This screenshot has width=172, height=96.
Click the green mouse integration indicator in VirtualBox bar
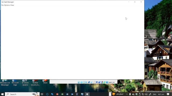[105, 82]
